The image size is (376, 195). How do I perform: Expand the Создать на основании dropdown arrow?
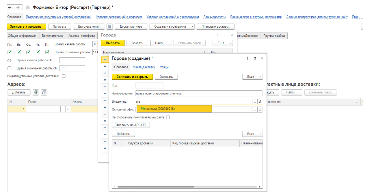tap(193, 26)
